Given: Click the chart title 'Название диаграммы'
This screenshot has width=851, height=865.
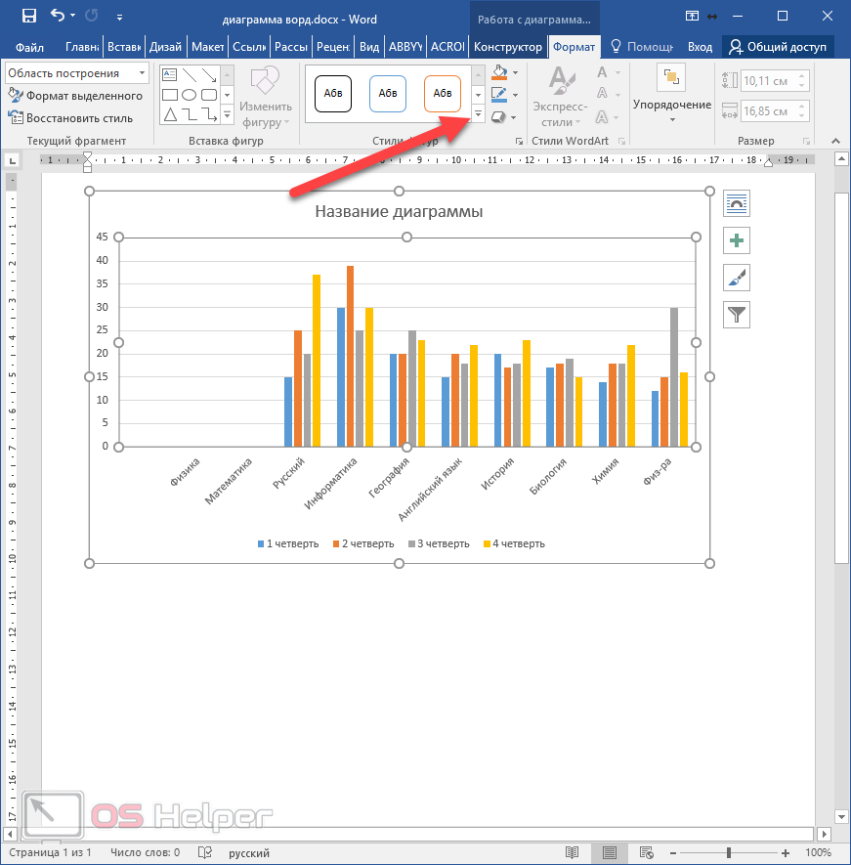Looking at the screenshot, I should coord(399,212).
